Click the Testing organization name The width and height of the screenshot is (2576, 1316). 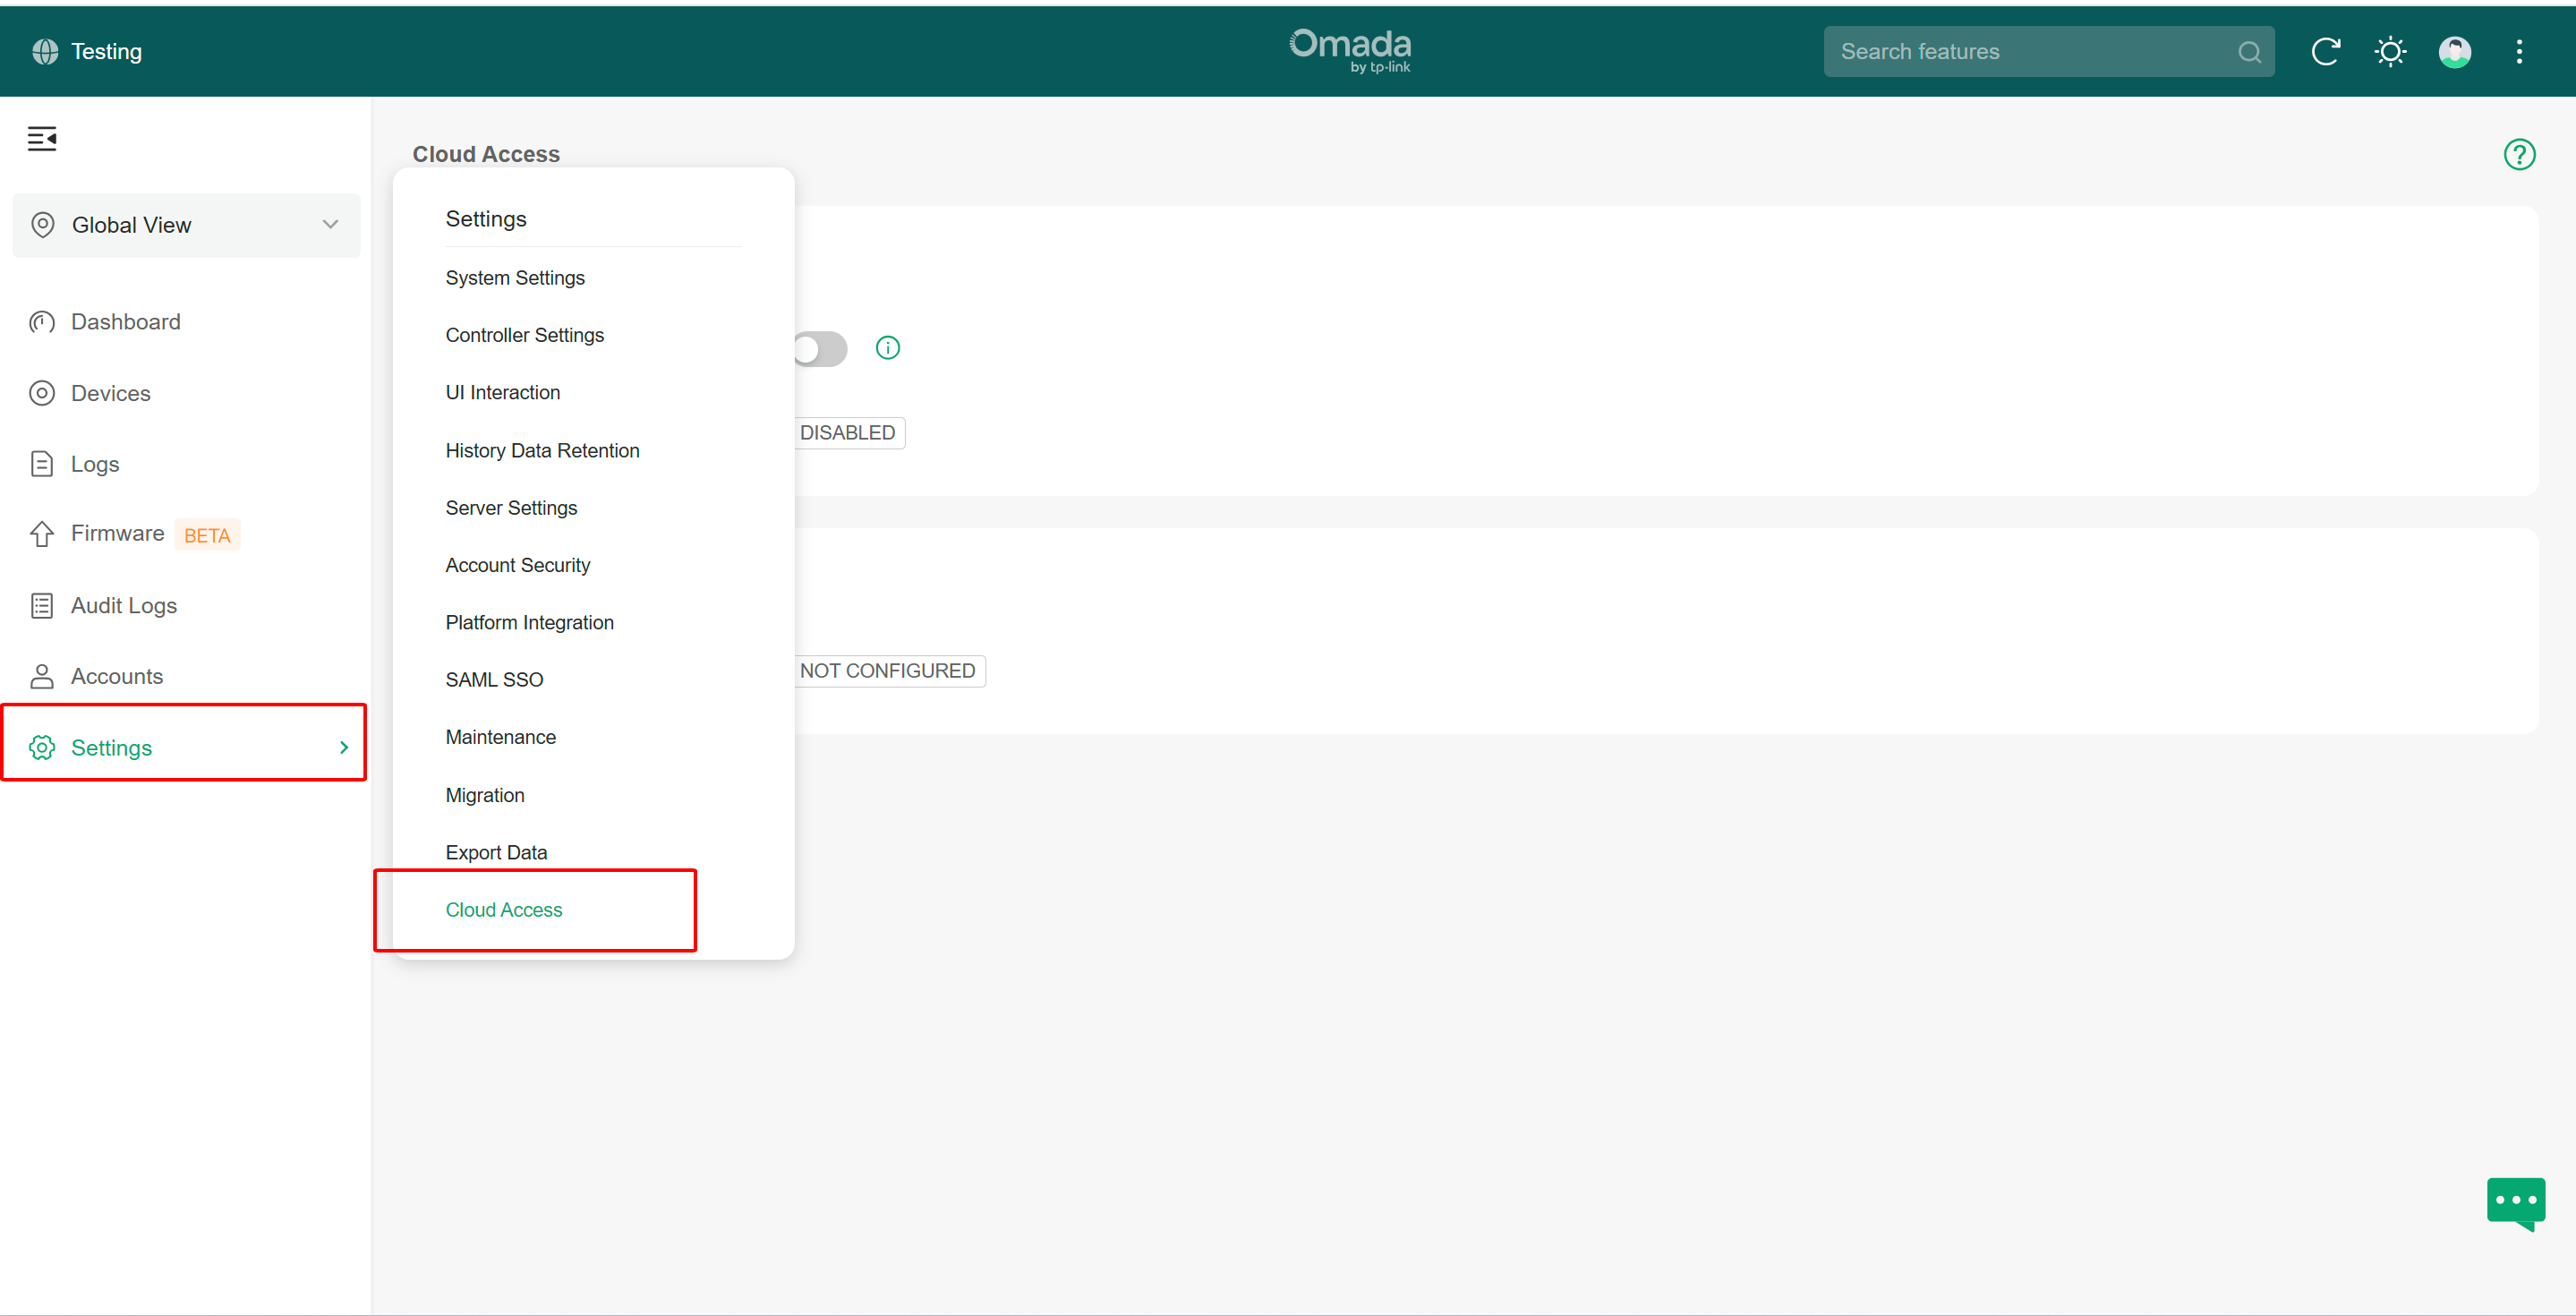[106, 51]
